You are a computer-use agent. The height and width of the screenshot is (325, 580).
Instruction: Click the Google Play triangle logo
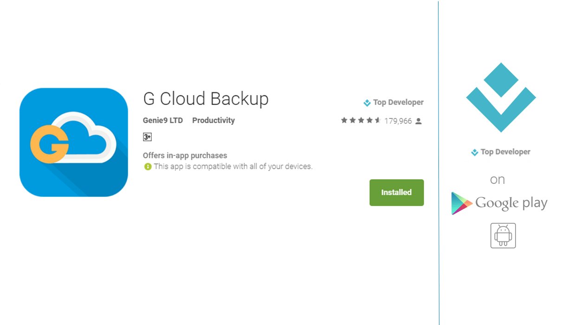click(461, 203)
